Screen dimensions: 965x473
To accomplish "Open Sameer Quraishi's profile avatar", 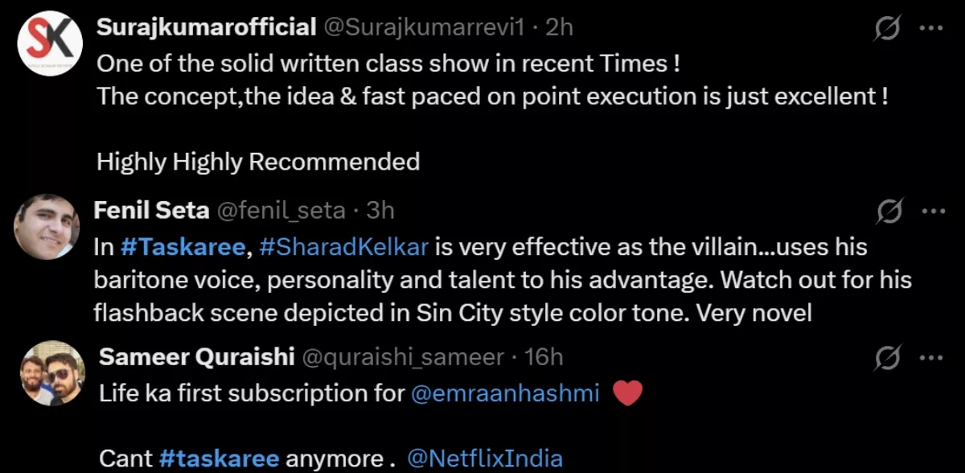I will tap(52, 372).
